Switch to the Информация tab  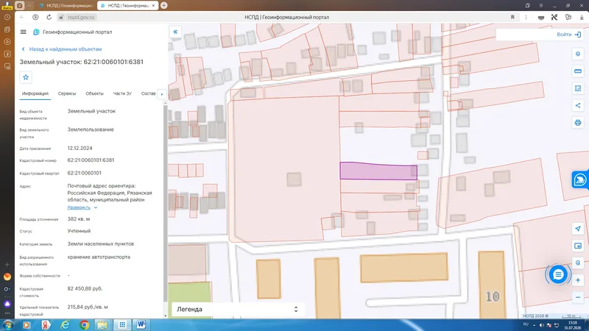[35, 93]
